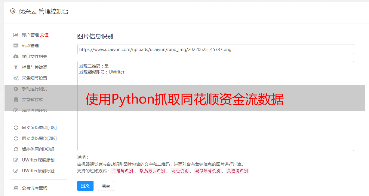Click the edit icon beside UWriter原创标题
369x196 pixels.
(16, 171)
